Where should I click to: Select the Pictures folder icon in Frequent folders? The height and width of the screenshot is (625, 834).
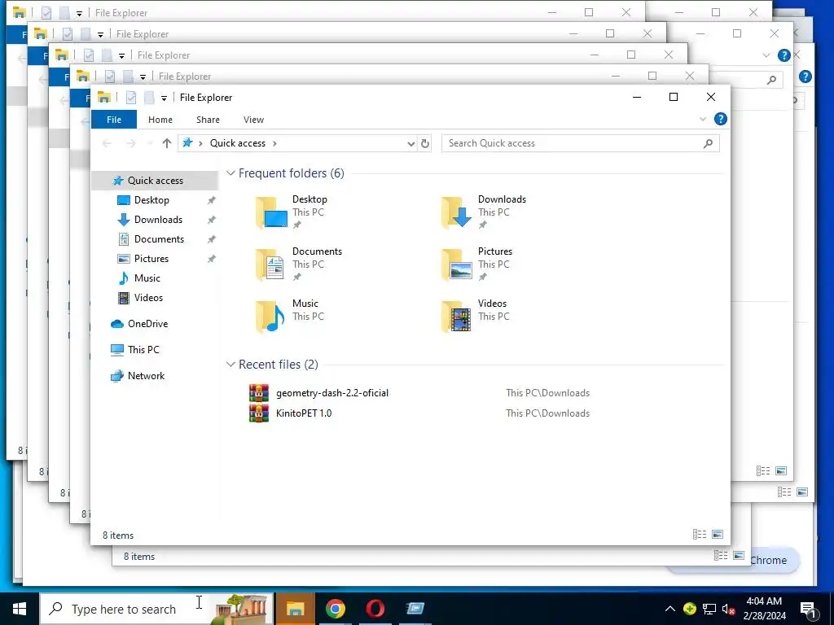click(x=456, y=264)
